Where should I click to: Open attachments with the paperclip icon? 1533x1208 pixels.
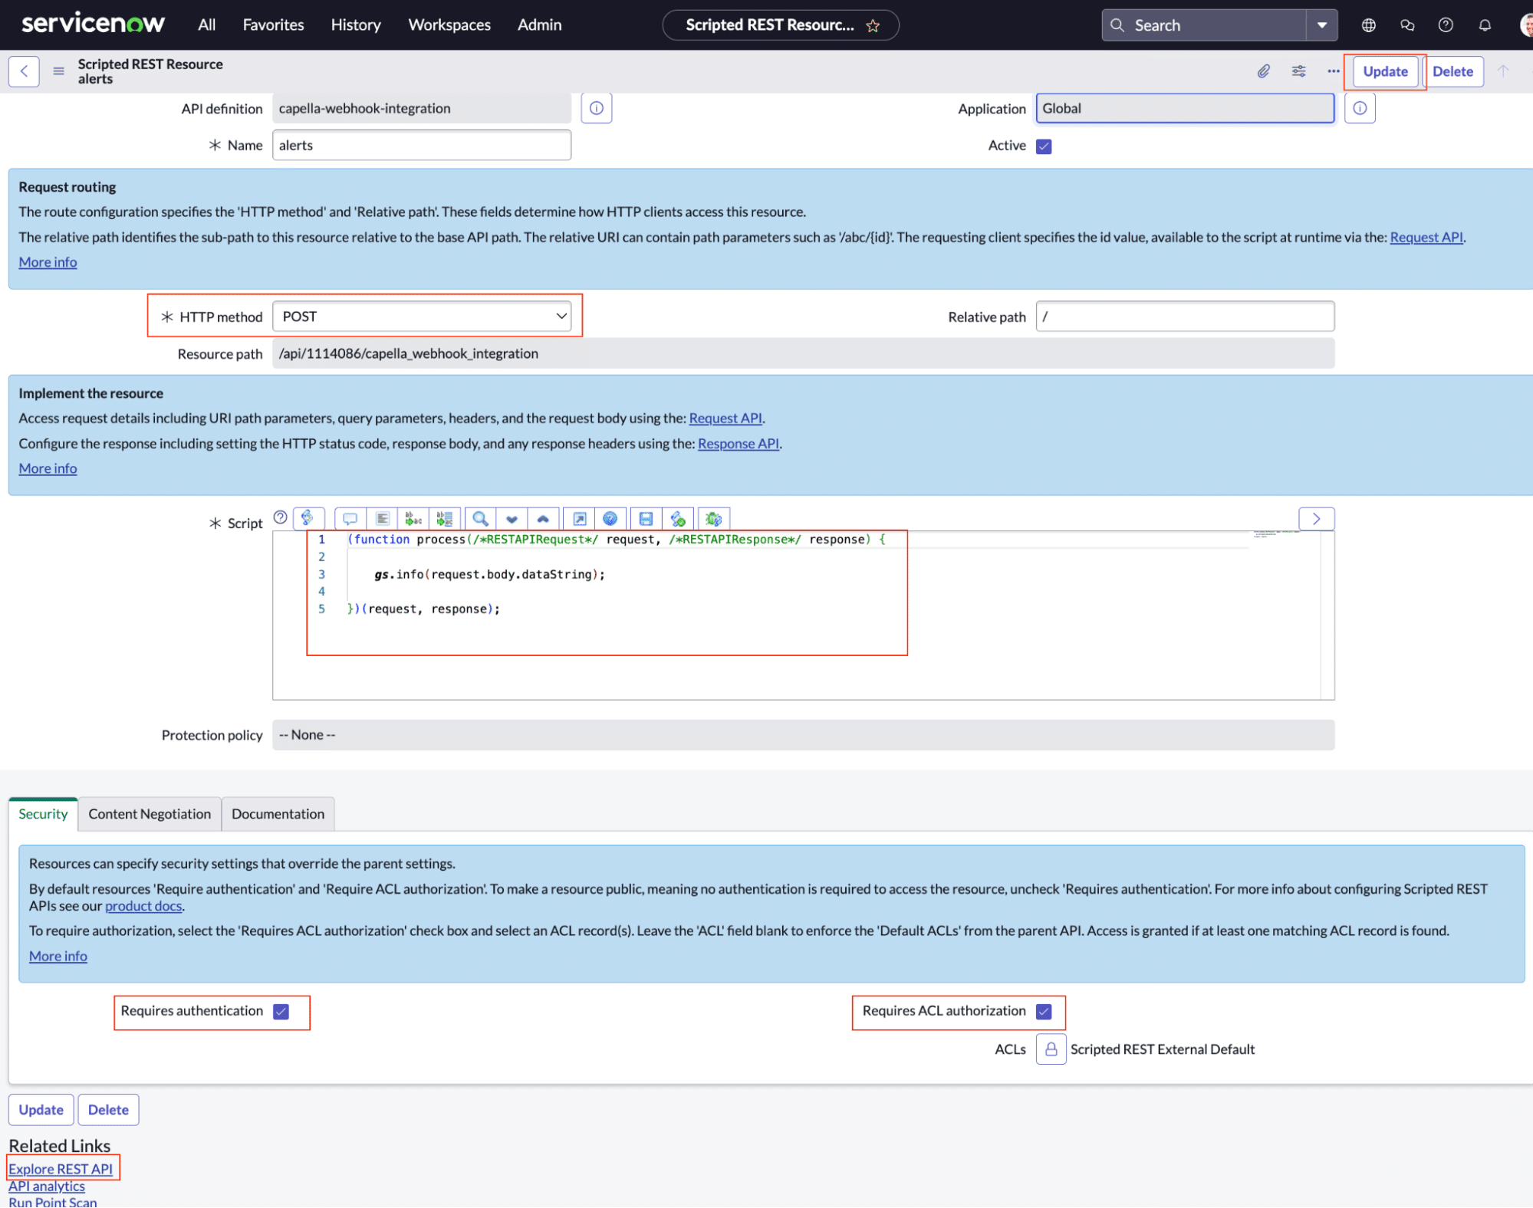click(x=1263, y=71)
